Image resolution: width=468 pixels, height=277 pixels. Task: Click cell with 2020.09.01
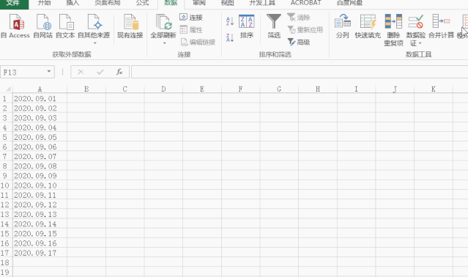pos(40,98)
